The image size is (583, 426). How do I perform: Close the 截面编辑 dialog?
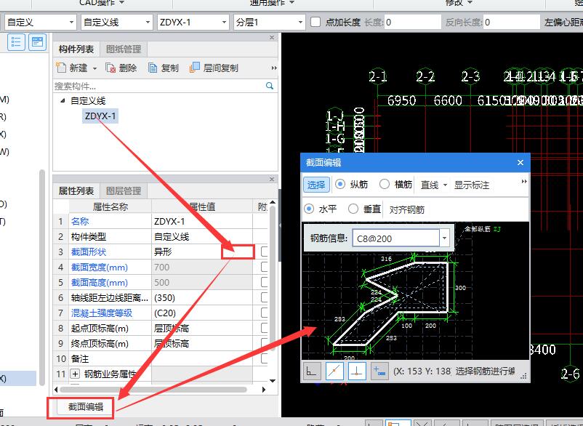(520, 162)
